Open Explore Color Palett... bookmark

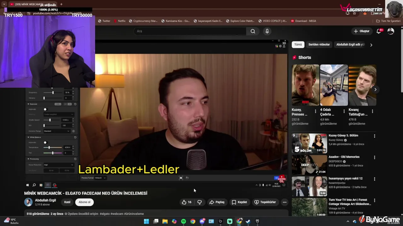coord(240,21)
